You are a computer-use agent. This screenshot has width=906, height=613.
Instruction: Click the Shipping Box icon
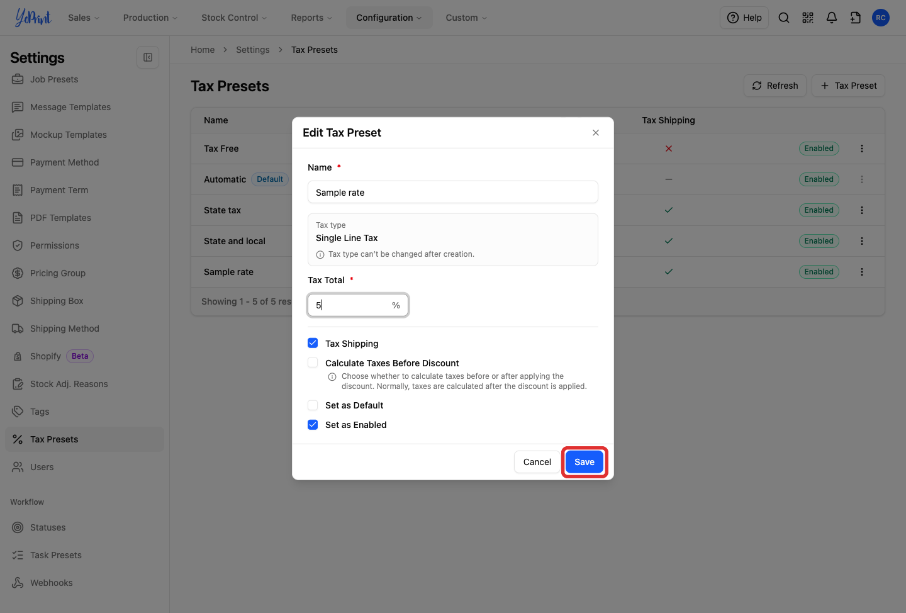pos(18,301)
